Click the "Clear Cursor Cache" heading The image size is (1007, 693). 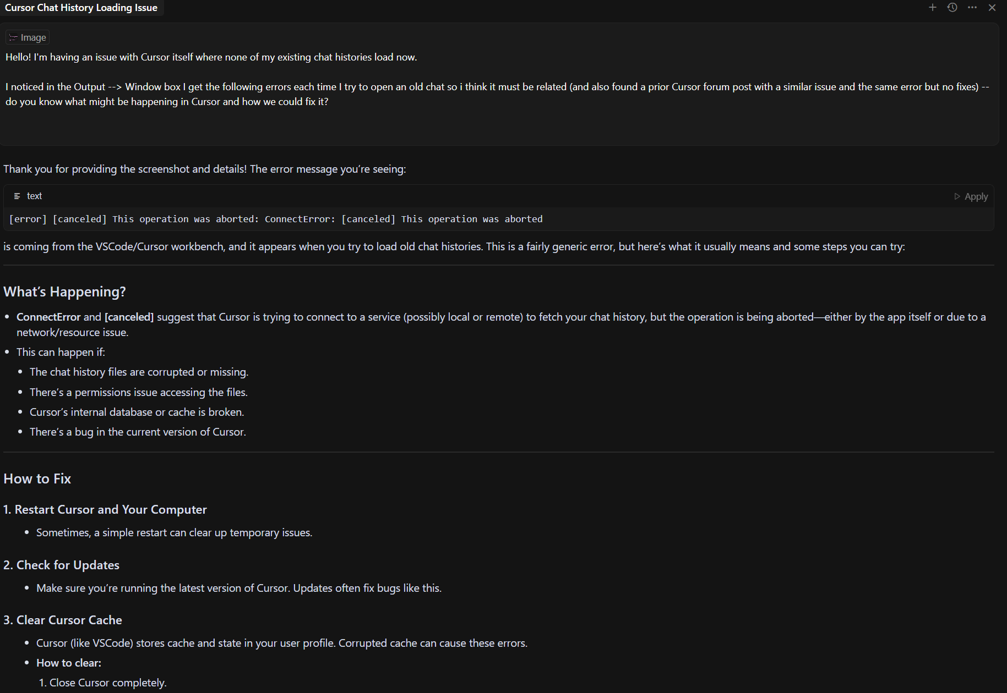[x=63, y=620]
